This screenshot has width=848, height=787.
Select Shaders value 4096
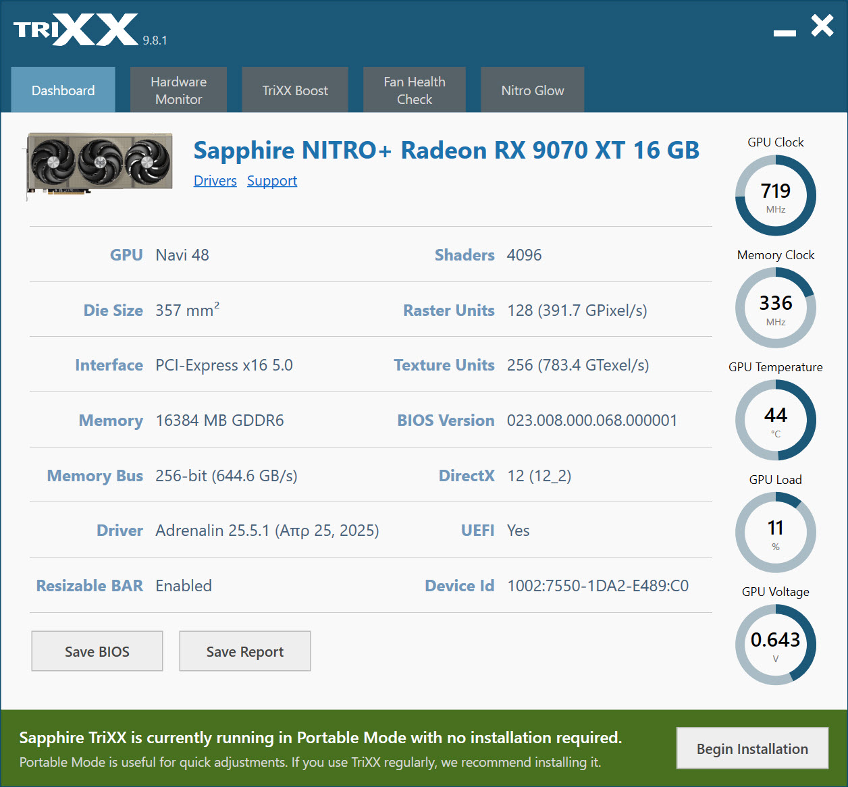pyautogui.click(x=524, y=255)
